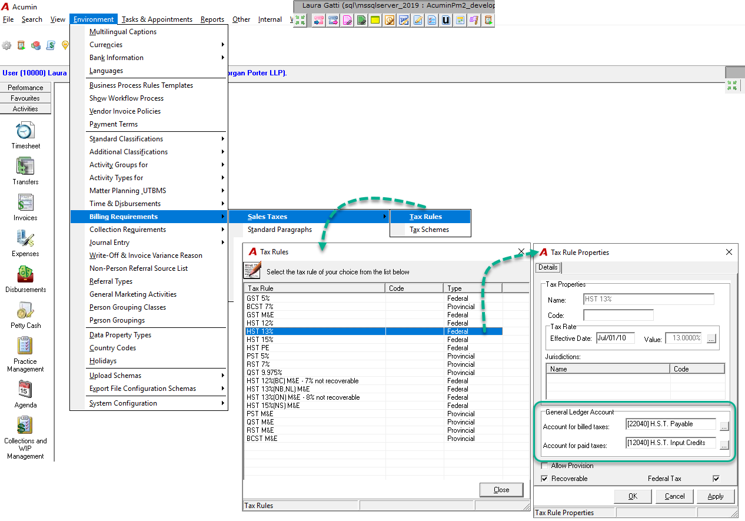
Task: Click the Effective Date field
Action: [x=617, y=339]
